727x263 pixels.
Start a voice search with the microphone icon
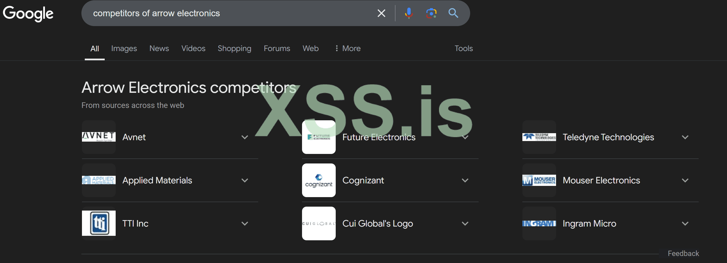click(x=408, y=13)
